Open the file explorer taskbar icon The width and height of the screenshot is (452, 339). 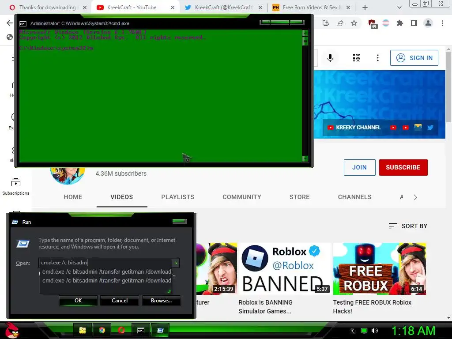click(83, 330)
